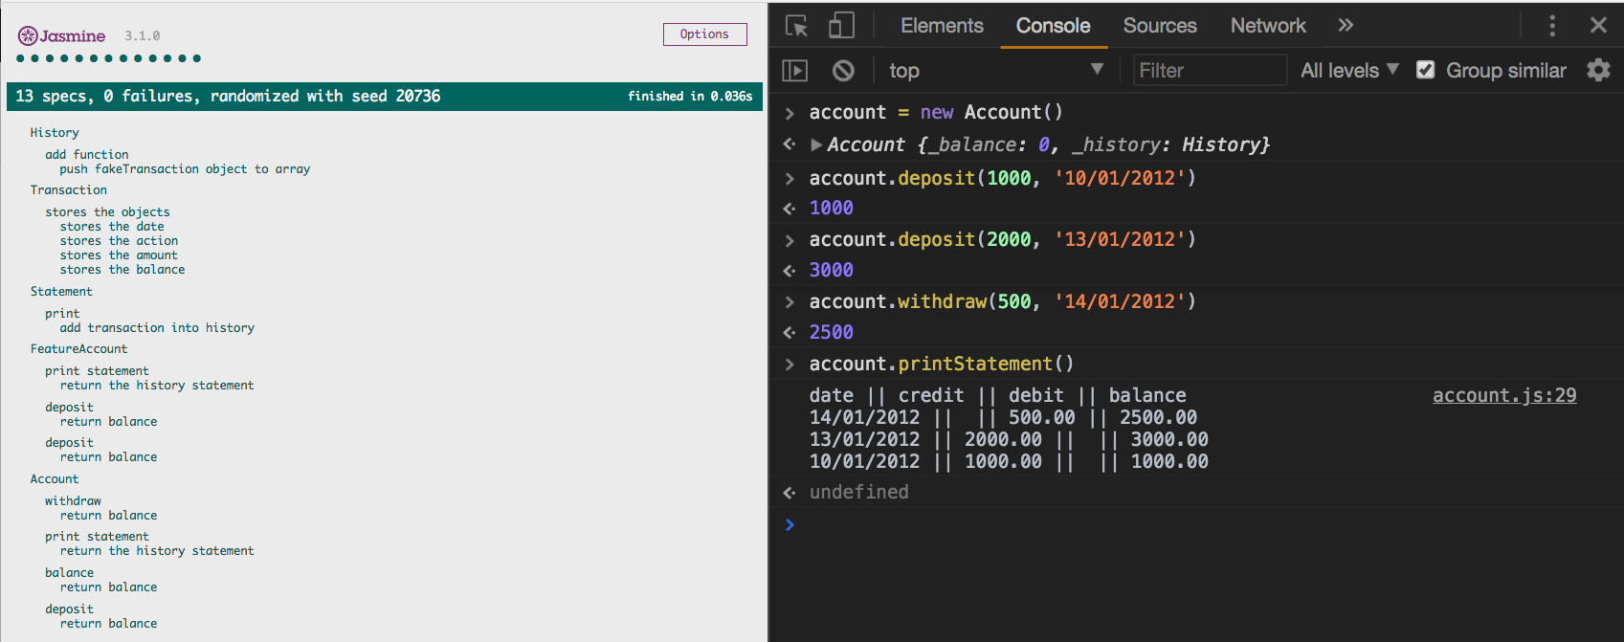Screen dimensions: 1624x642
Task: Click 'push fakeTransaction object to array' spec
Action: pyautogui.click(x=185, y=169)
